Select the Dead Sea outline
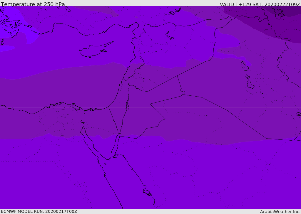The width and height of the screenshot is (301, 214). tap(128, 104)
